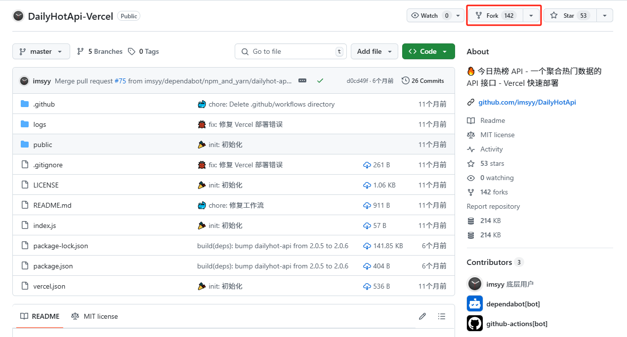Viewport: 627px width, 337px height.
Task: Expand commit message ellipsis button
Action: (x=302, y=80)
